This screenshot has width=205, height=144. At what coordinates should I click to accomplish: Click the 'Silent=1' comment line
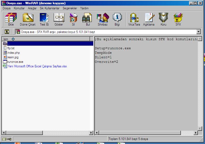pos(103,57)
